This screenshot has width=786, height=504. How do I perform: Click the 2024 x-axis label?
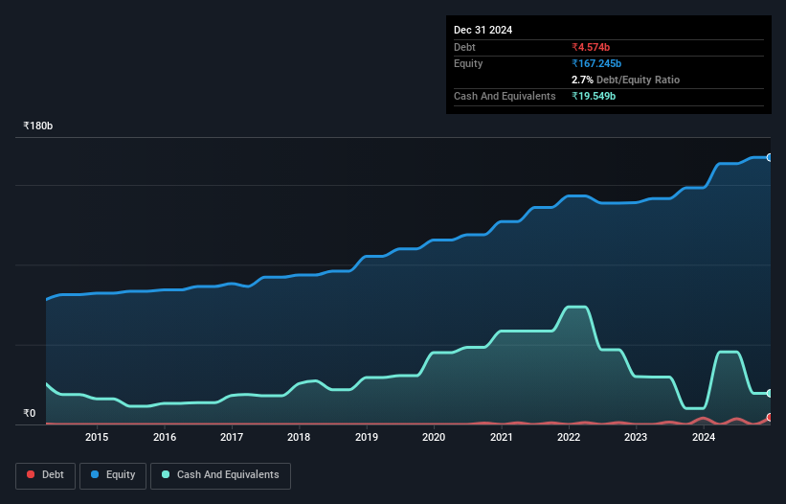[x=704, y=437]
